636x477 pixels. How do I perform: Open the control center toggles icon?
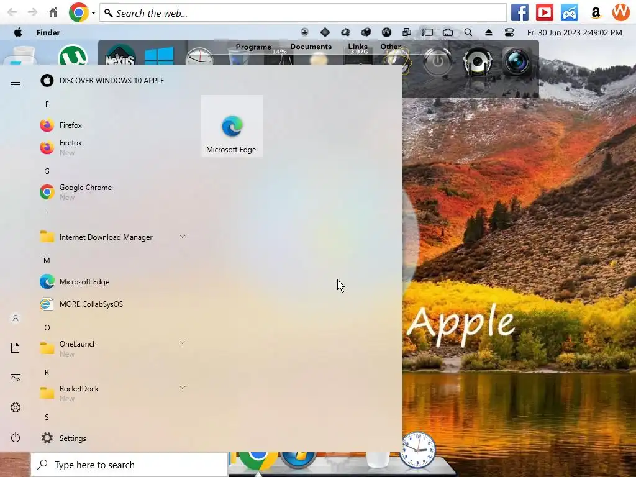509,32
